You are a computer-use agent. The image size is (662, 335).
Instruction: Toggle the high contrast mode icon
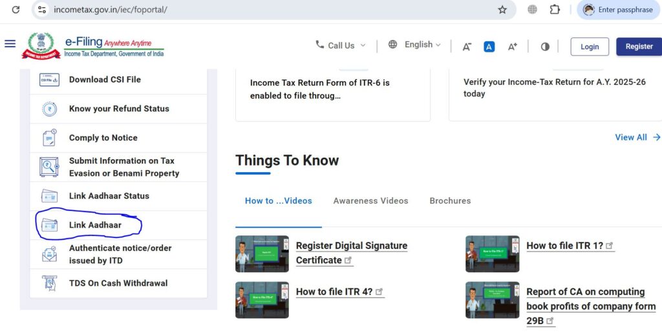point(545,47)
